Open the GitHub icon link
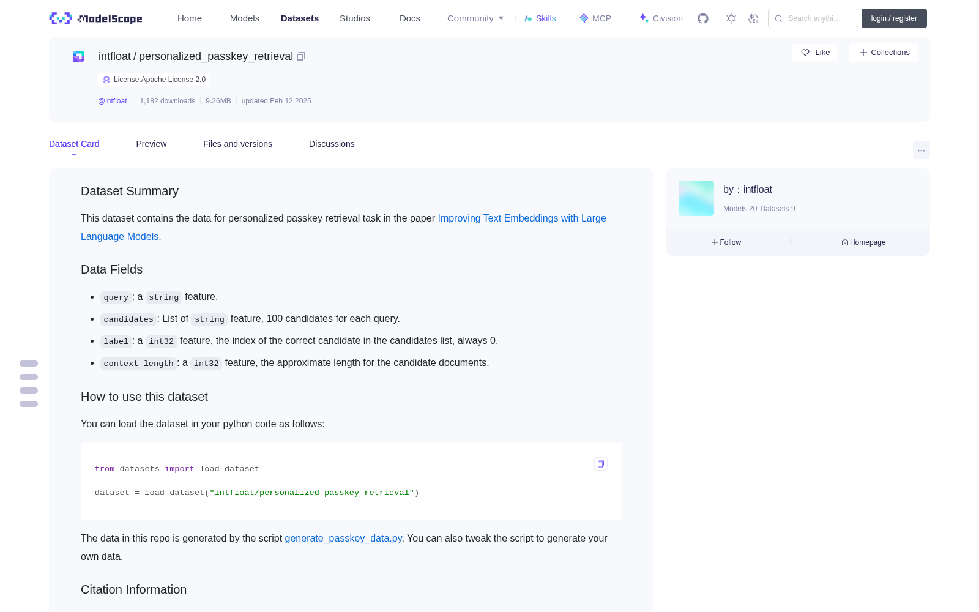The image size is (979, 612). pyautogui.click(x=703, y=18)
